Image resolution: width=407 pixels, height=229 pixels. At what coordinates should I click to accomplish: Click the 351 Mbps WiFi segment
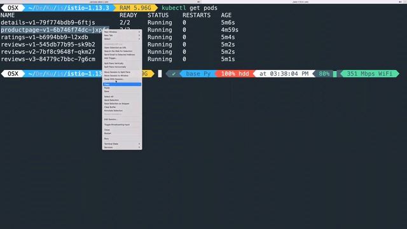pos(369,74)
